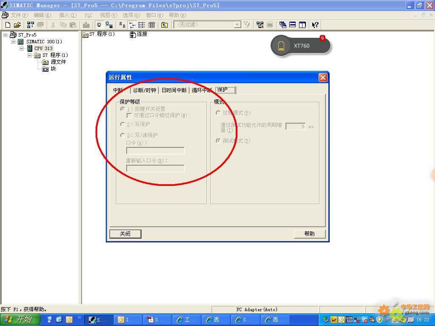Cascade windows using the toolbar icon
435x326 pixels.
[x=282, y=25]
